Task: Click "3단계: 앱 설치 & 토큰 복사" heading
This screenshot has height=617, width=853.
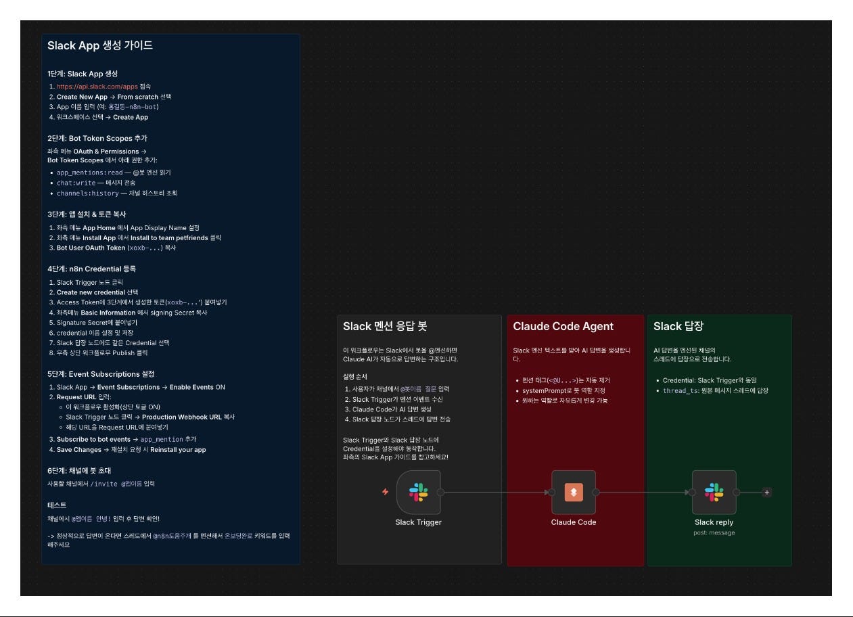Action: coord(87,214)
